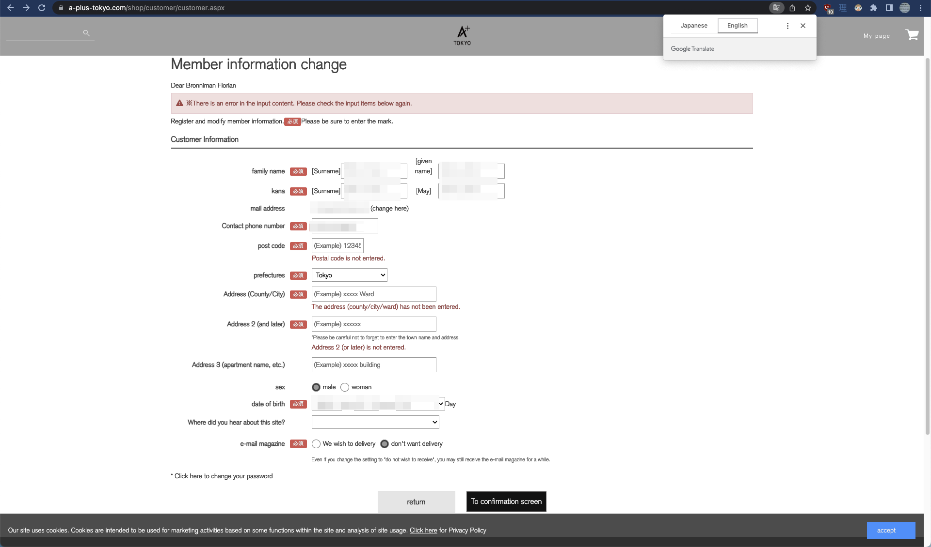Select the male radio button

[316, 387]
